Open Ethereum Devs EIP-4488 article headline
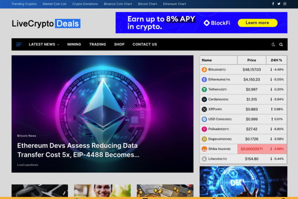The image size is (298, 199). coord(78,150)
